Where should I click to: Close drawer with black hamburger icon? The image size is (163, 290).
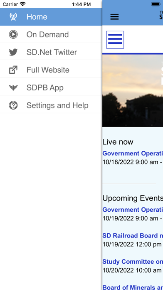tap(114, 17)
